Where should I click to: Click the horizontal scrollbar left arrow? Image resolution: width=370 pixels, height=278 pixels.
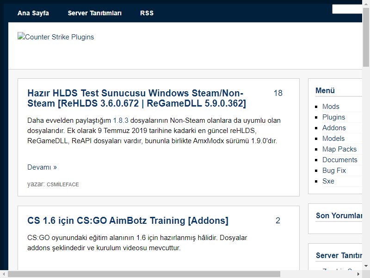4,274
